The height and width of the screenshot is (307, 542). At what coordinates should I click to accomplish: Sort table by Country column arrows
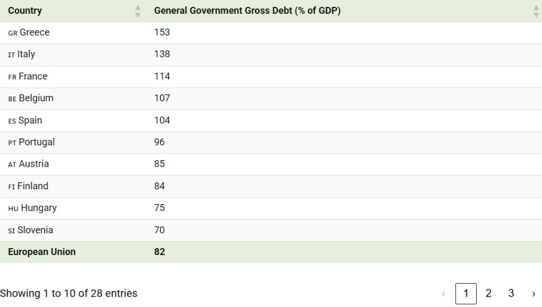tap(138, 11)
